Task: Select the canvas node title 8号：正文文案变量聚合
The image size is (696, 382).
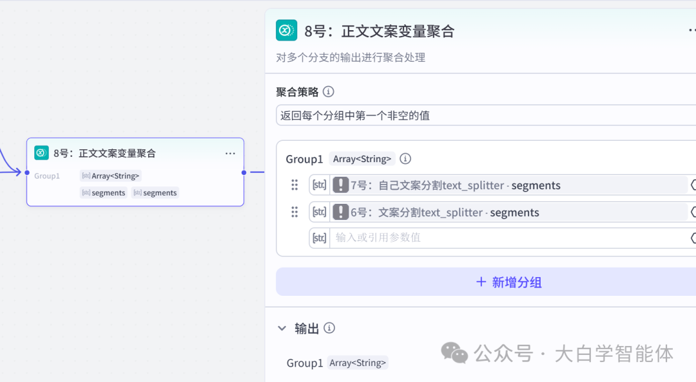Action: [x=105, y=153]
